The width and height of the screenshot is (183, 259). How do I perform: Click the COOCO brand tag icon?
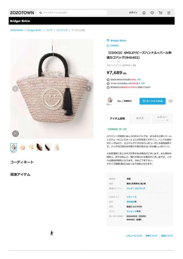108,45
